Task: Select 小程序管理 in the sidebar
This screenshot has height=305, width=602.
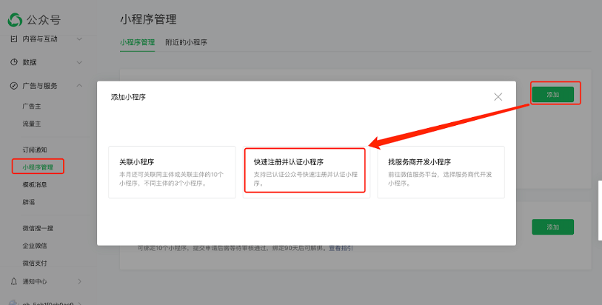Action: coord(38,167)
